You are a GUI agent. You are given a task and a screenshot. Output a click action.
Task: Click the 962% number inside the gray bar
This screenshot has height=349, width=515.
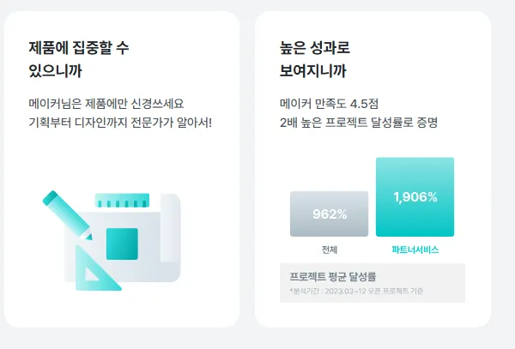point(330,214)
